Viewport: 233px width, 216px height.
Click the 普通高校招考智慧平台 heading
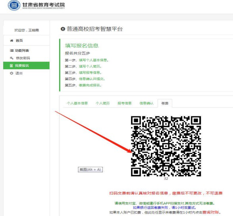[x=94, y=29]
